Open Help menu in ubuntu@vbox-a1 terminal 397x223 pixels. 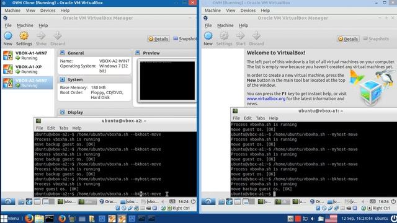(274, 118)
